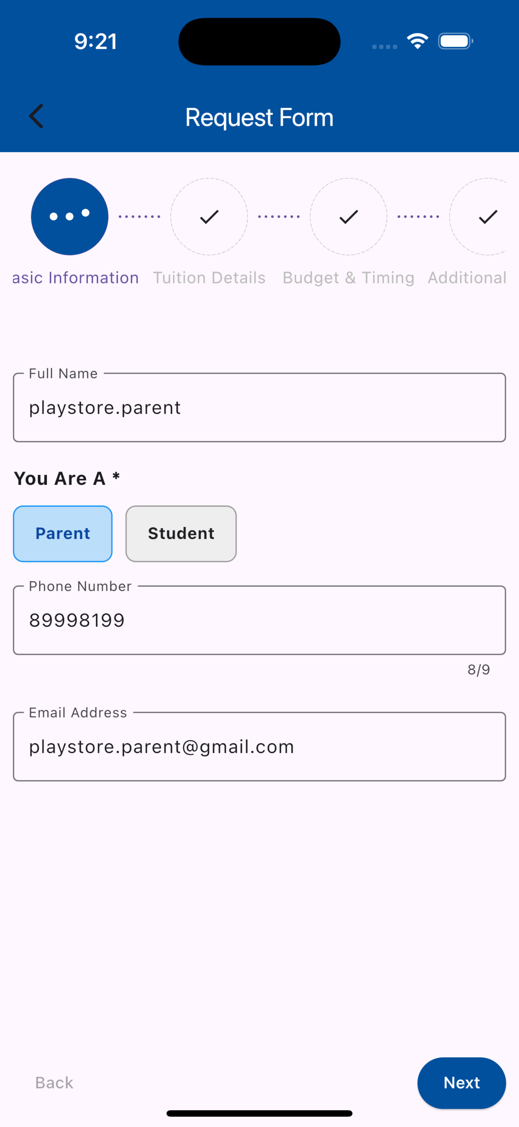This screenshot has width=519, height=1127.
Task: Go to the Next form step
Action: click(x=462, y=1083)
